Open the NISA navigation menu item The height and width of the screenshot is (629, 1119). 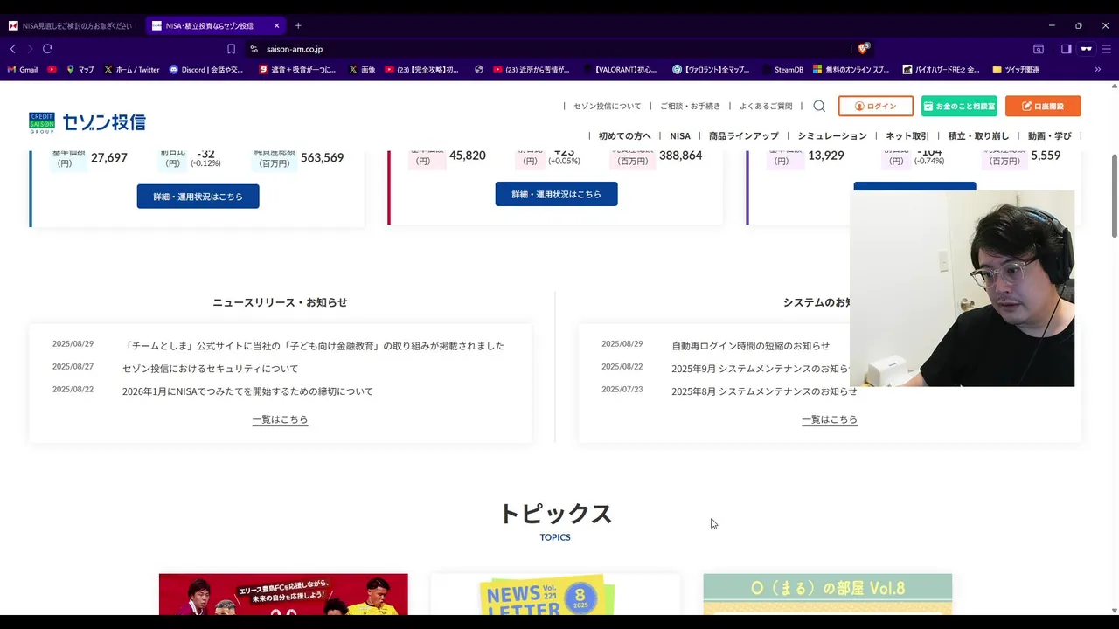(x=680, y=135)
